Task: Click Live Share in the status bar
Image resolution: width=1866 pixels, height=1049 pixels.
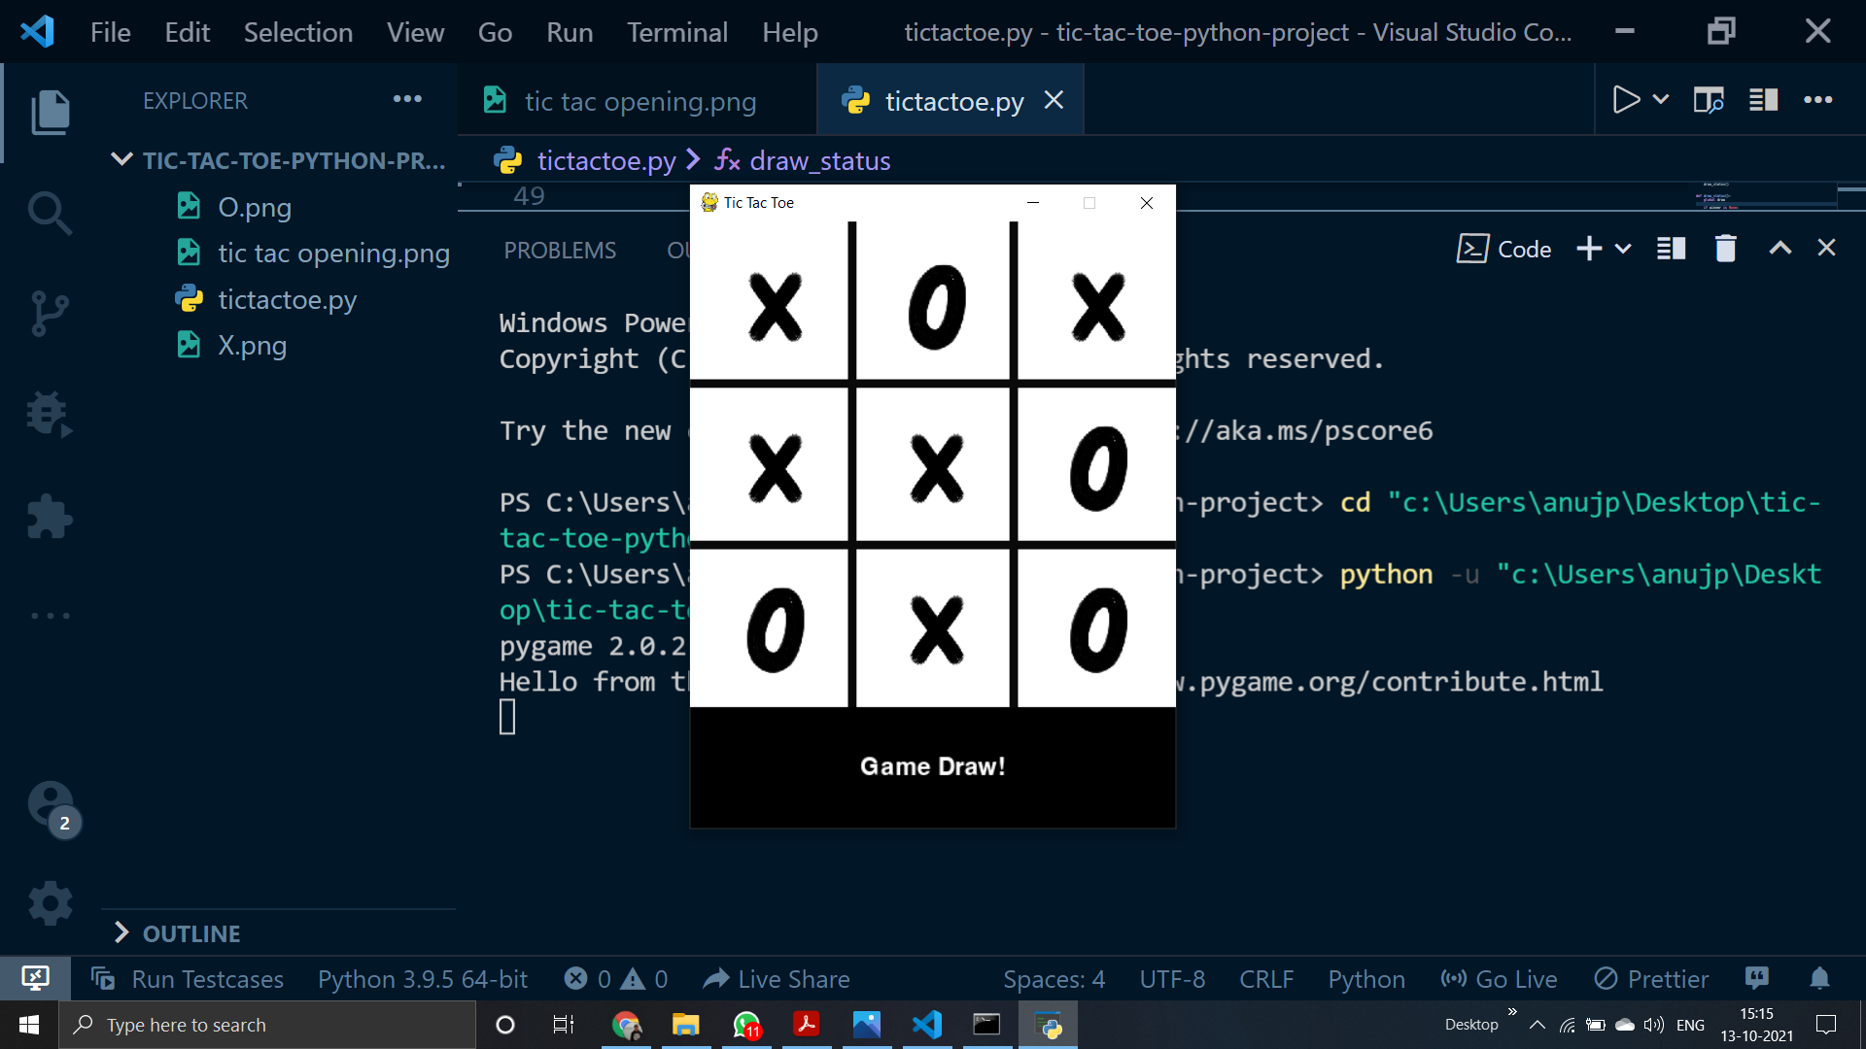Action: (x=776, y=979)
